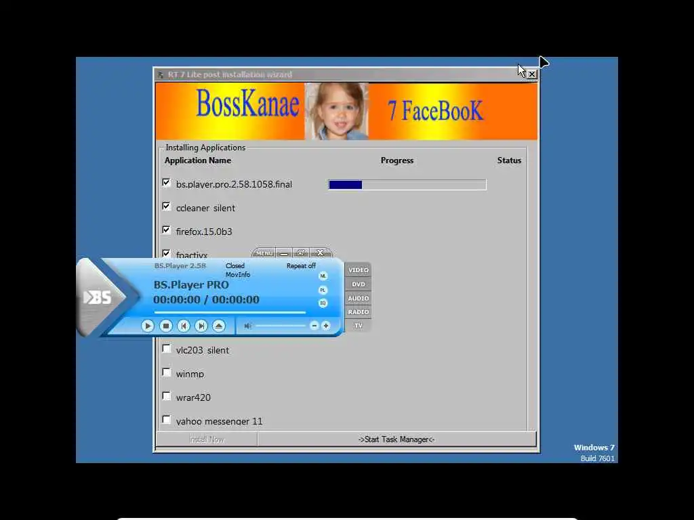
Task: Click the Closed status text in BS.Player
Action: pyautogui.click(x=235, y=265)
